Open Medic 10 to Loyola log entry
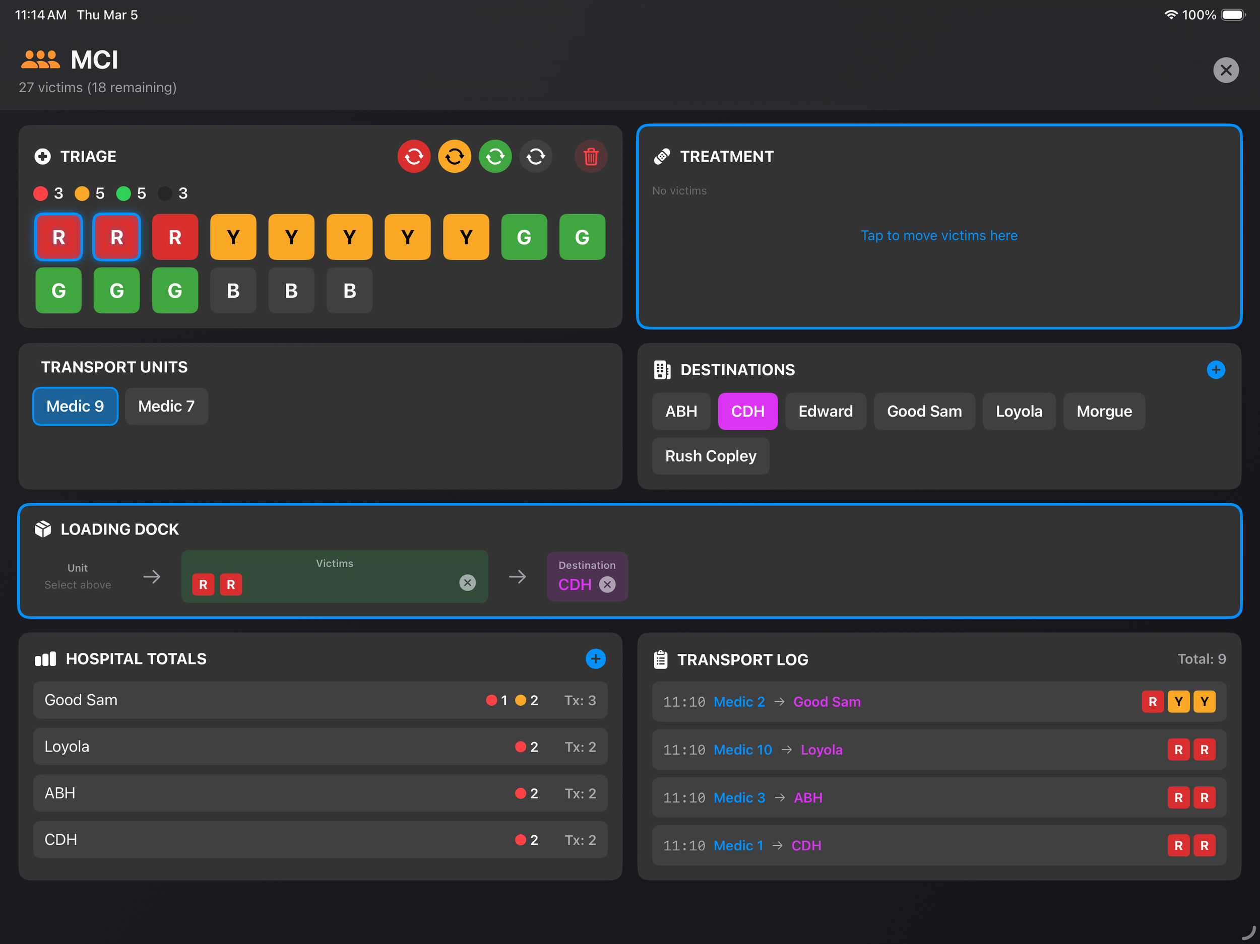This screenshot has width=1260, height=944. (939, 749)
